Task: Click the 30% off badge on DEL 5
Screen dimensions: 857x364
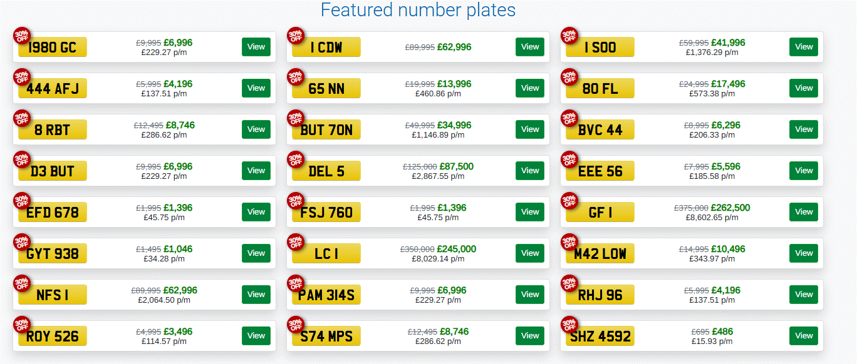Action: [296, 159]
